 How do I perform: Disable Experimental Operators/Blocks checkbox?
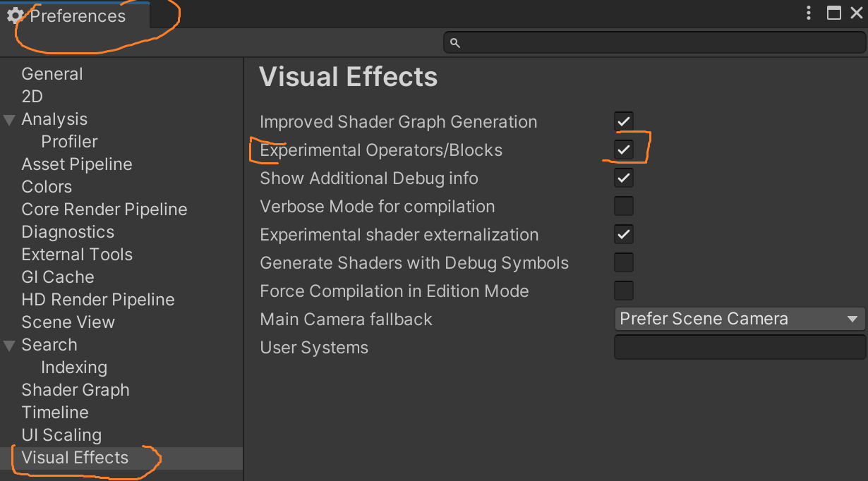pos(623,150)
